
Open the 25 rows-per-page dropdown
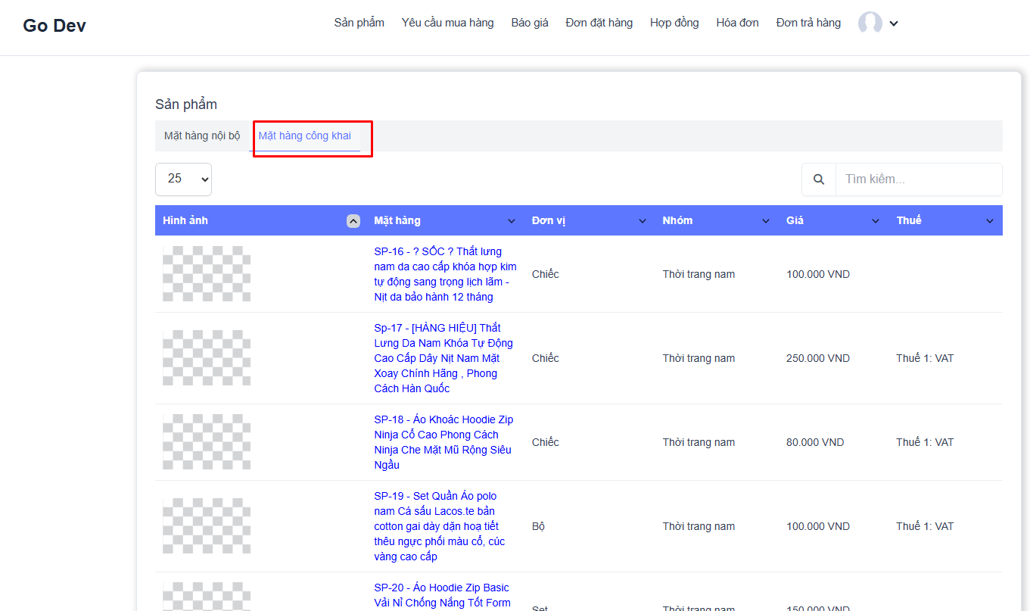[x=183, y=179]
